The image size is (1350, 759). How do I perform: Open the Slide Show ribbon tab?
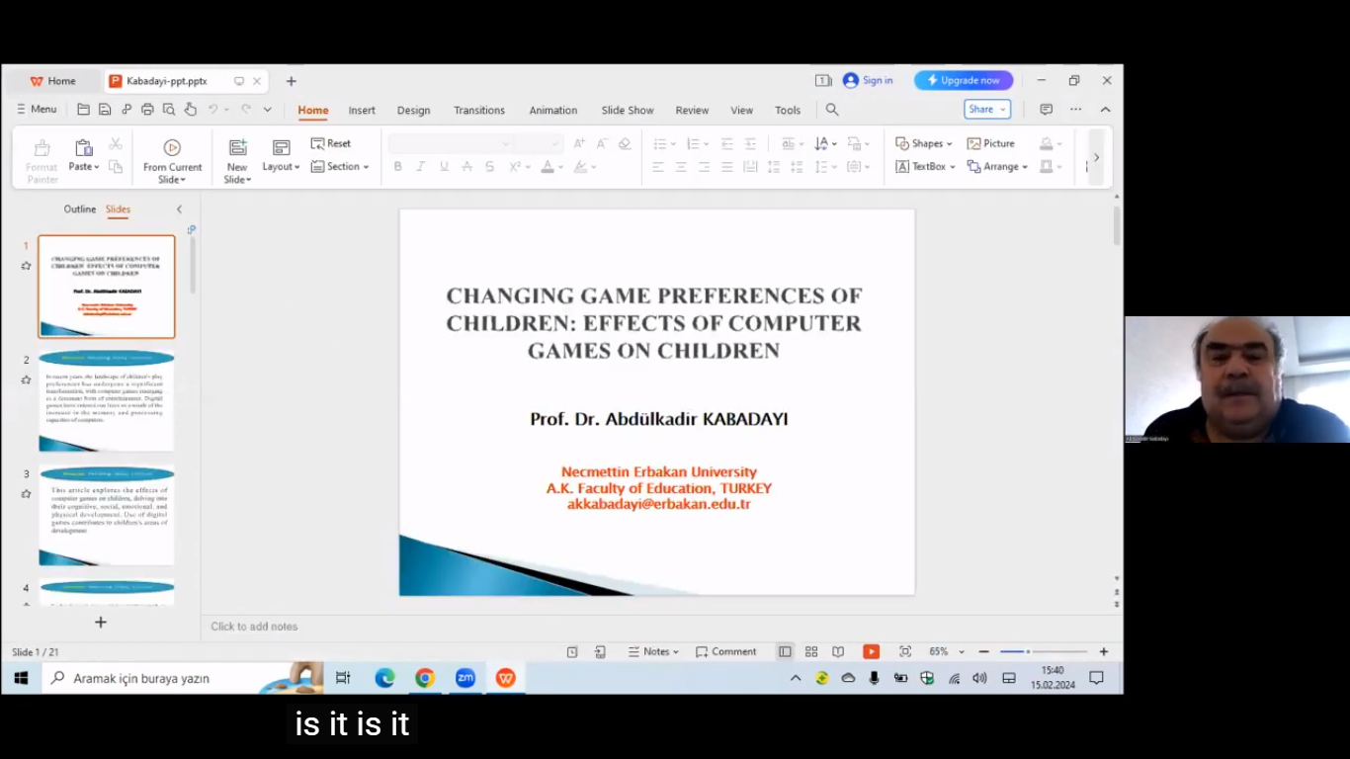[628, 111]
